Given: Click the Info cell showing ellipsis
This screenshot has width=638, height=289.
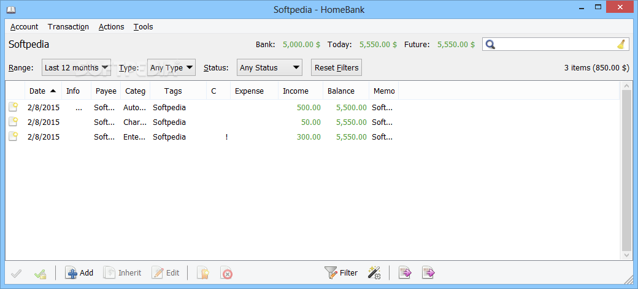Looking at the screenshot, I should click(x=79, y=108).
